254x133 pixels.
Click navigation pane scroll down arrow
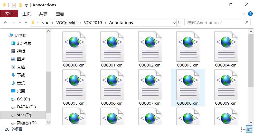(x=48, y=122)
